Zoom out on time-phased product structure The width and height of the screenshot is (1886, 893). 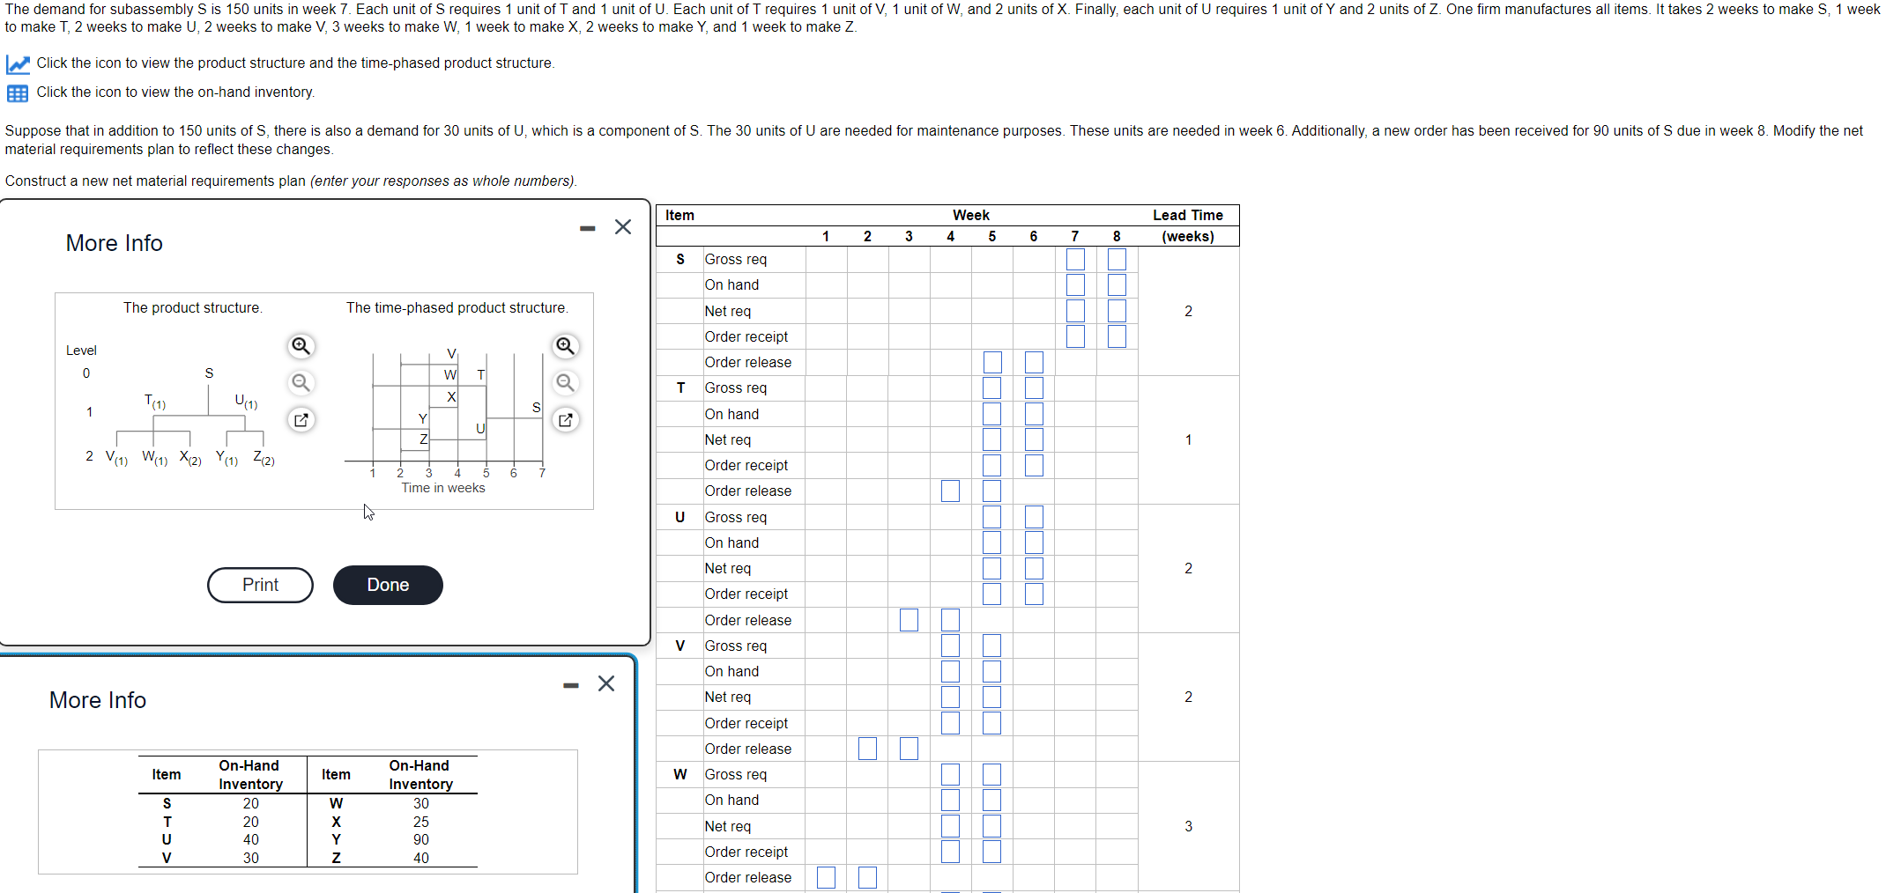[565, 382]
